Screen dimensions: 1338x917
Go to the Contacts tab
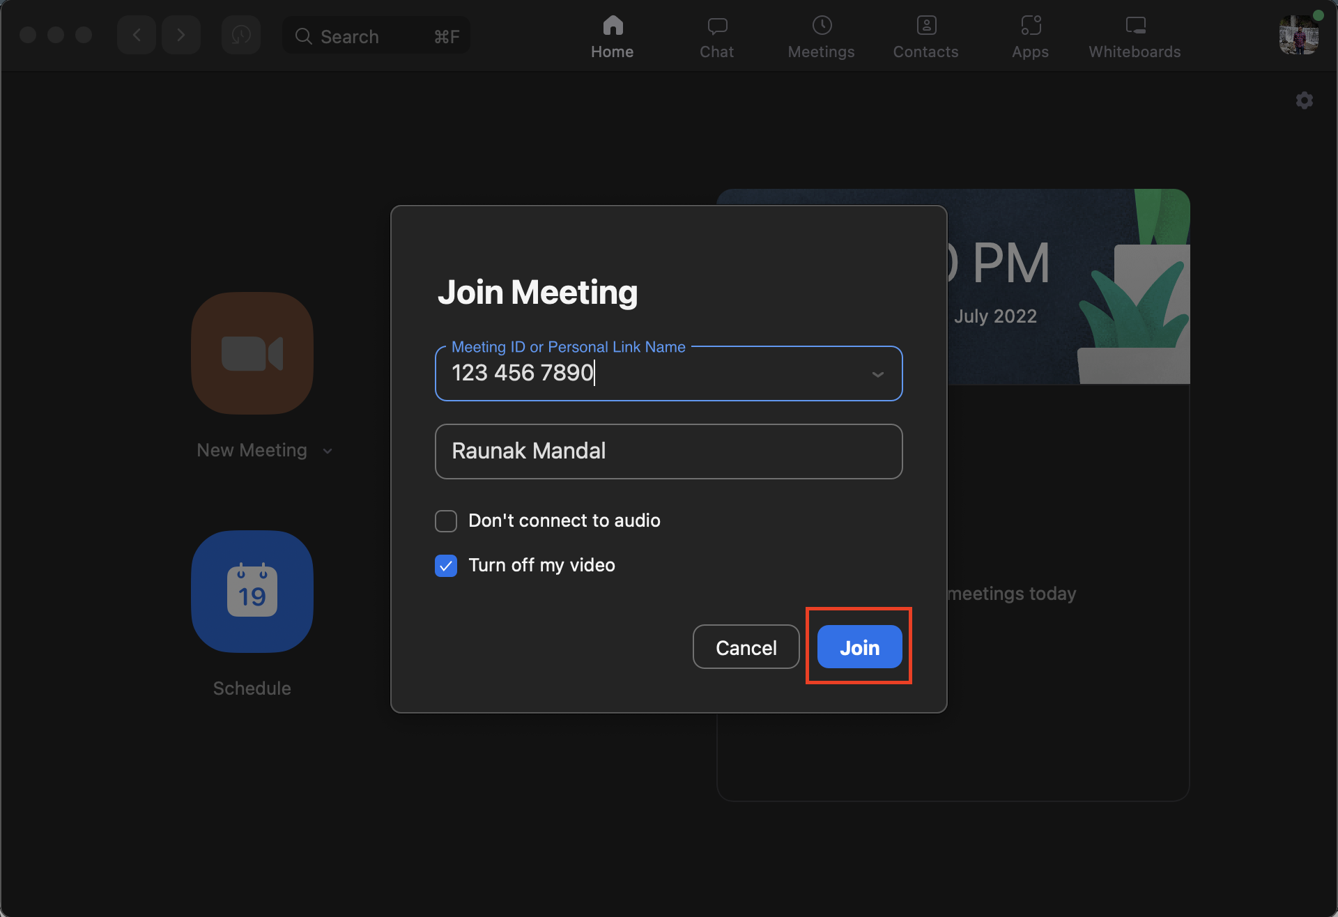[x=925, y=37]
